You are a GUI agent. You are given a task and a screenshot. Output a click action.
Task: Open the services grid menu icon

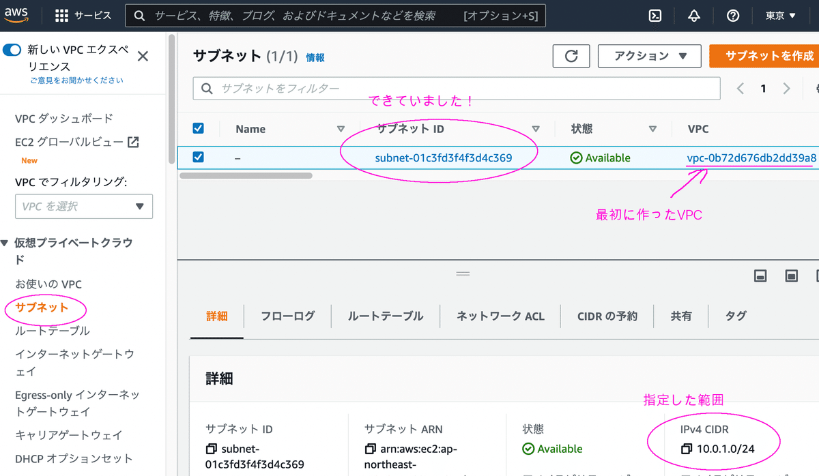tap(61, 15)
